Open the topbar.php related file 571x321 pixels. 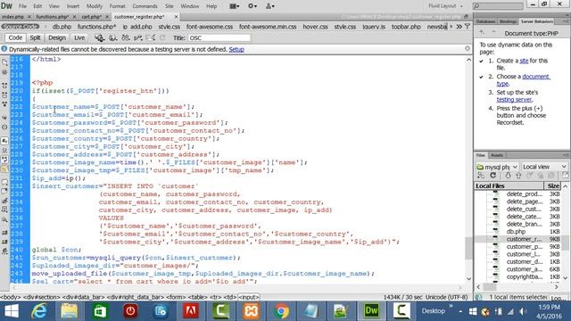pyautogui.click(x=406, y=27)
